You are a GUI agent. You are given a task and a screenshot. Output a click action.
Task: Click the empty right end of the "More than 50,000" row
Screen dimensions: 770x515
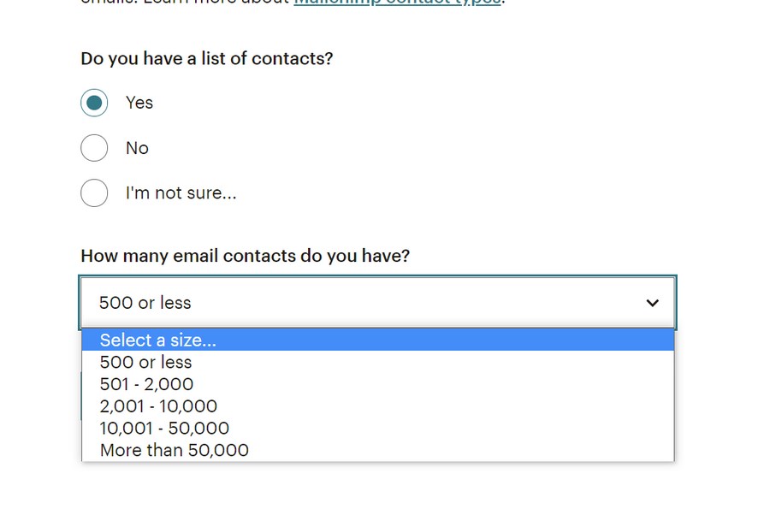[x=599, y=450]
